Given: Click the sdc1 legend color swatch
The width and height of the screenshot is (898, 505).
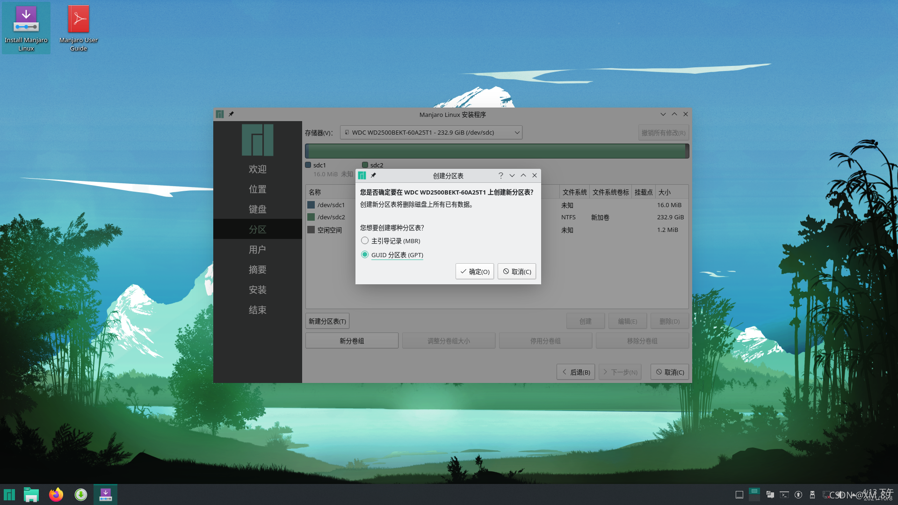Looking at the screenshot, I should pyautogui.click(x=308, y=165).
